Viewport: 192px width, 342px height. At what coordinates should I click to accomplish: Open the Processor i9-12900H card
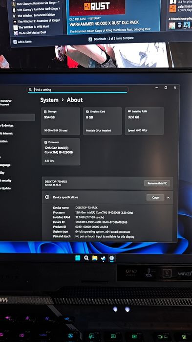[x=61, y=152]
